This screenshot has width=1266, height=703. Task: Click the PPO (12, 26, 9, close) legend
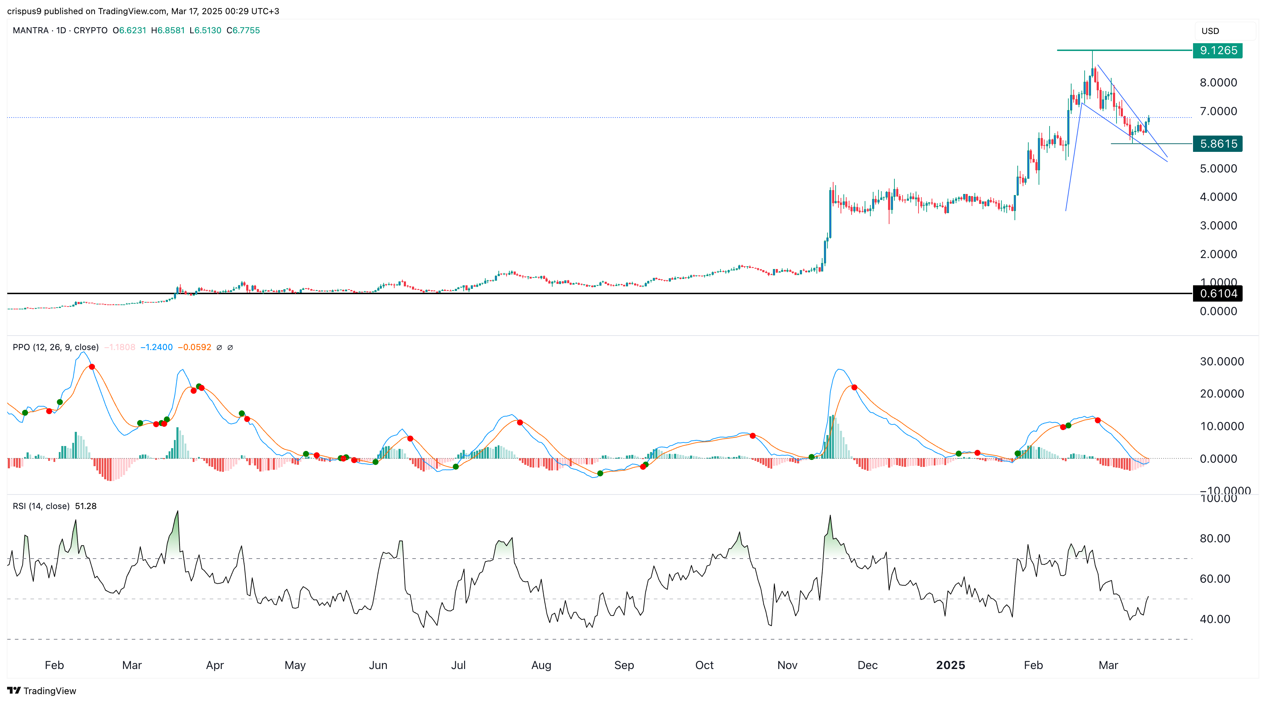(56, 347)
